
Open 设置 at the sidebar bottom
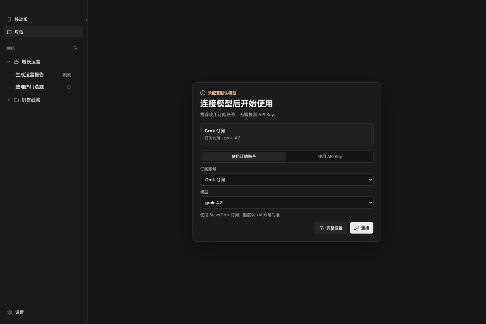point(44,312)
